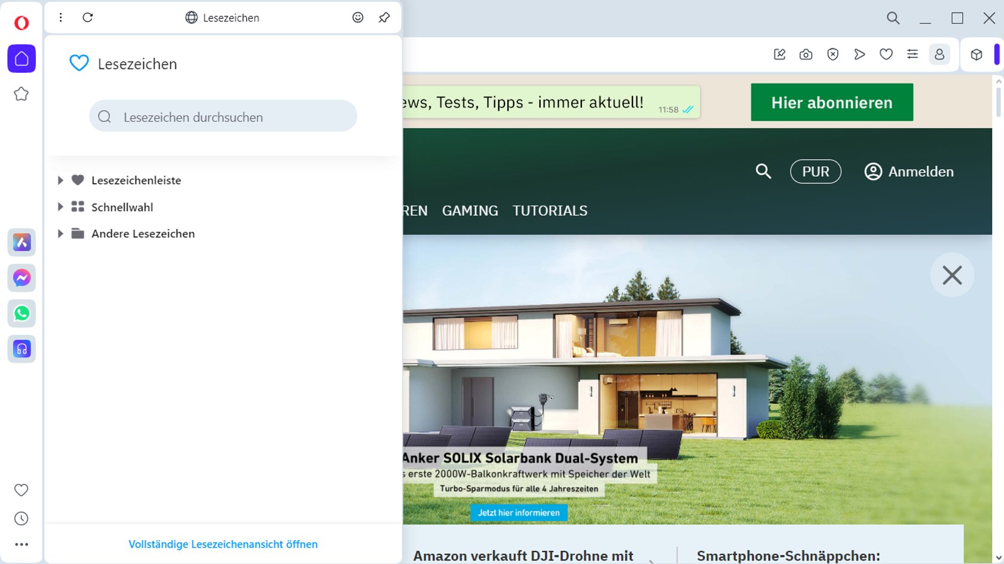Open the Opera main menu logo
This screenshot has width=1004, height=564.
pos(22,23)
